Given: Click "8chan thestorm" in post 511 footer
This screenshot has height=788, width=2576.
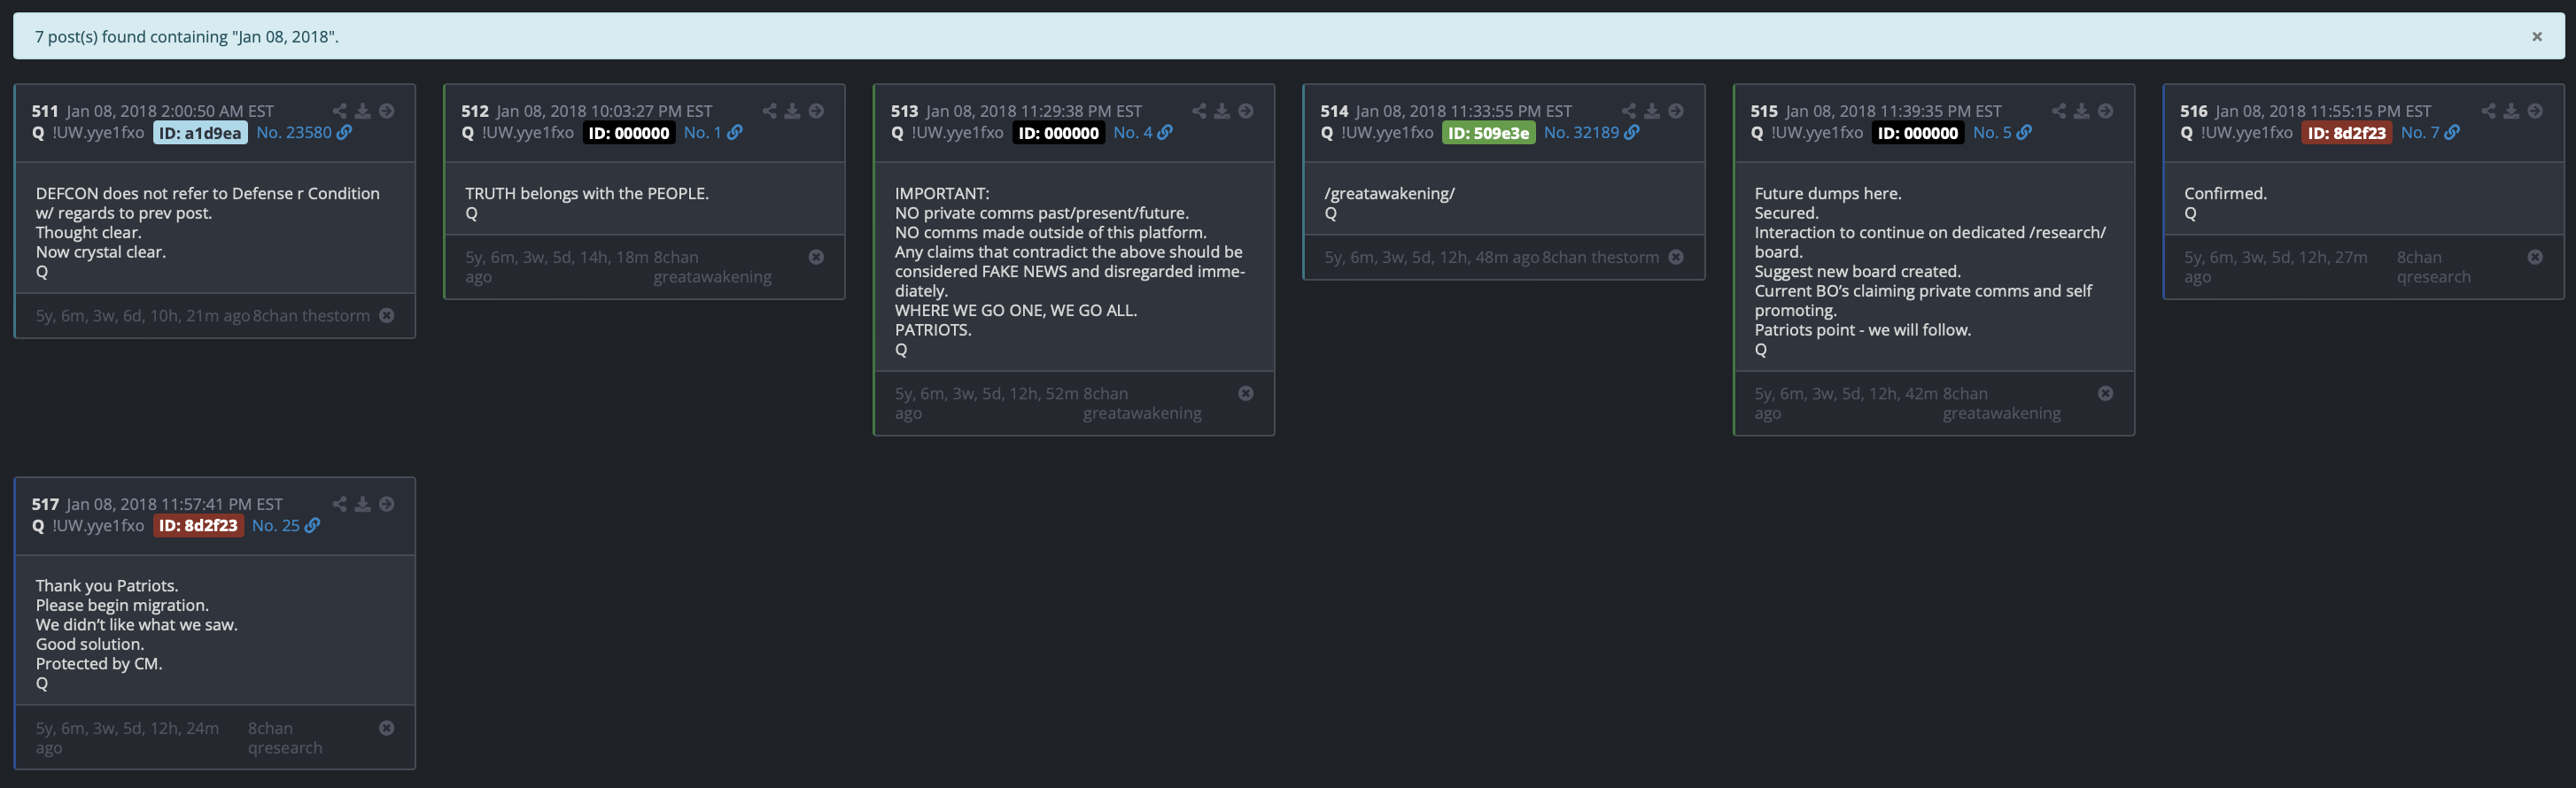Looking at the screenshot, I should [311, 316].
